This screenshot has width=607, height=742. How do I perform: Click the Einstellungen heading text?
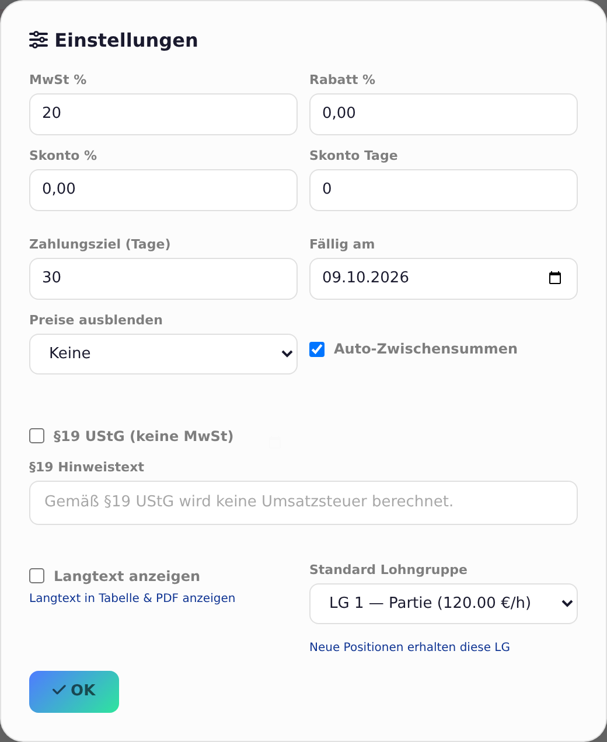pos(126,40)
